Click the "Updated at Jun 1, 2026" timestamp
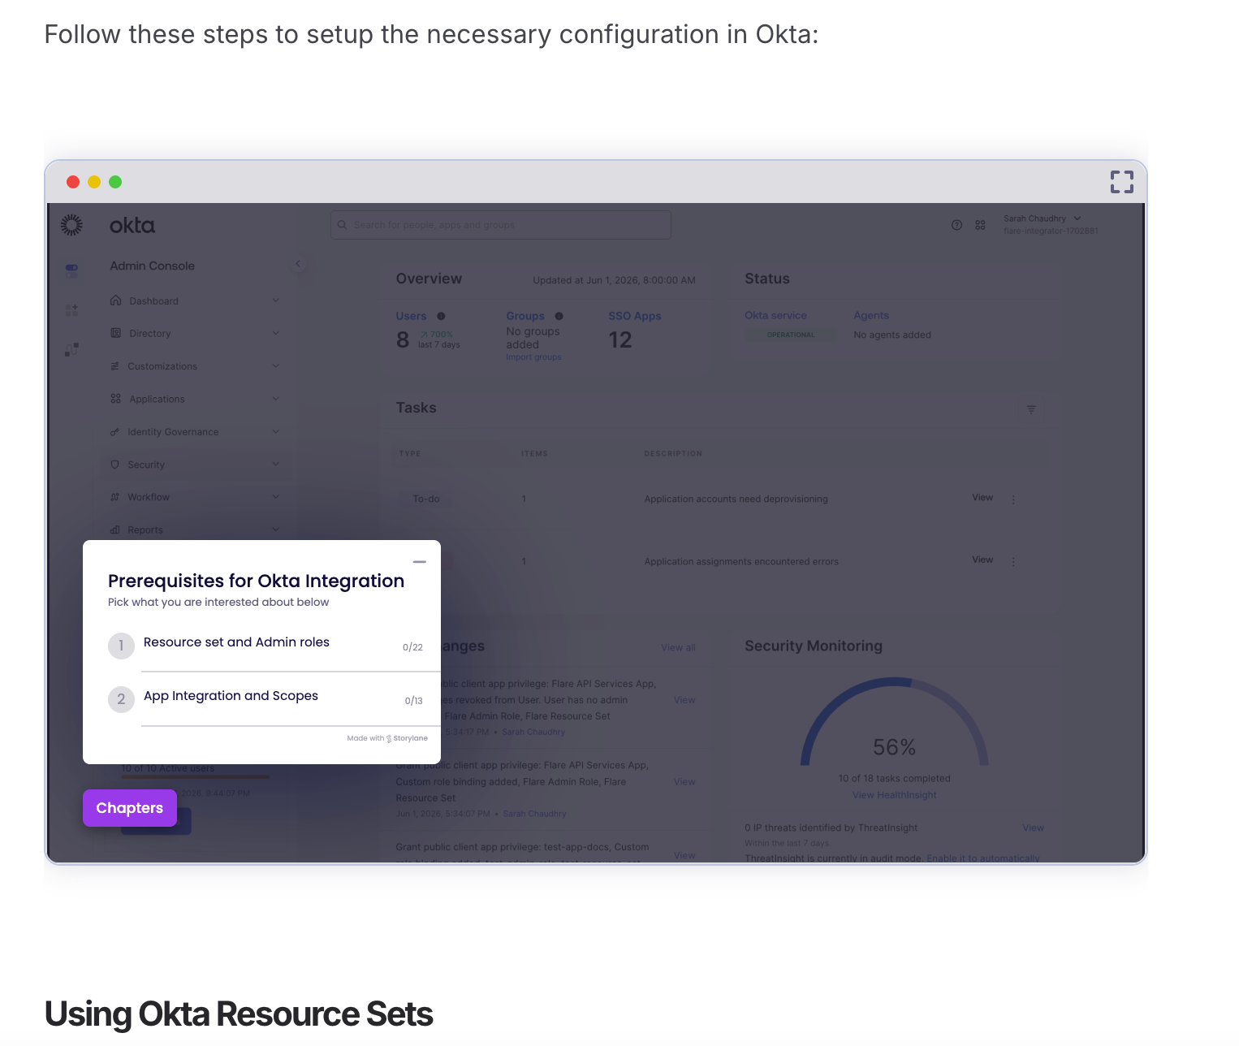1239x1046 pixels. 614,280
